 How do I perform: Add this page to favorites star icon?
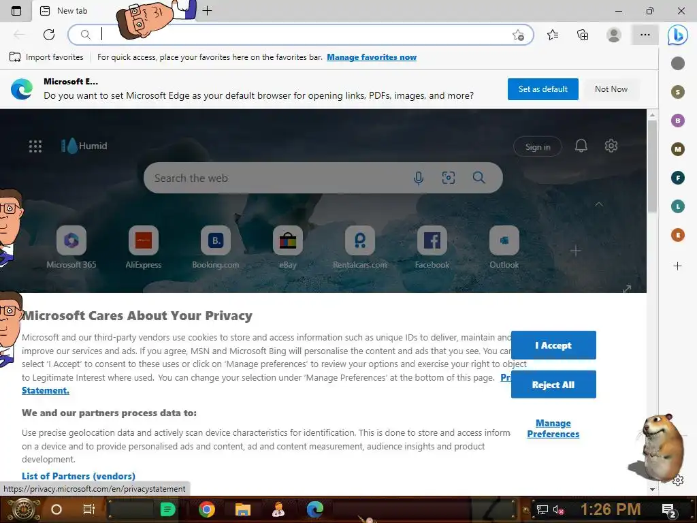tap(518, 35)
